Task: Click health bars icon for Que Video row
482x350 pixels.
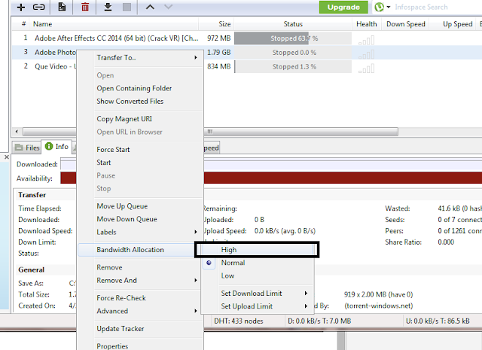Action: 366,68
